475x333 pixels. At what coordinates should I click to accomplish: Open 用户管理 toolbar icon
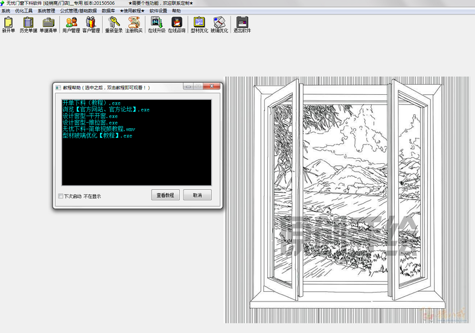click(x=71, y=25)
